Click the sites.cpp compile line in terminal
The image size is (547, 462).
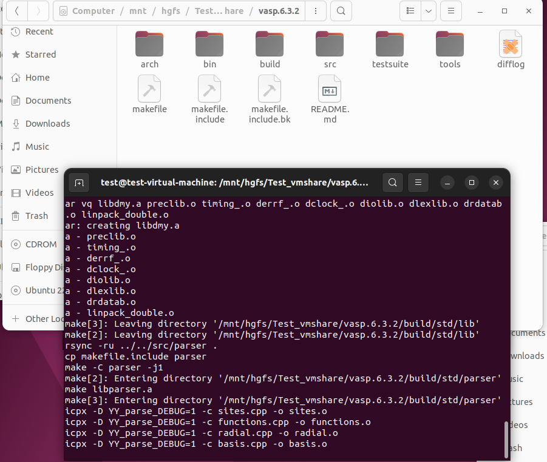coord(196,412)
